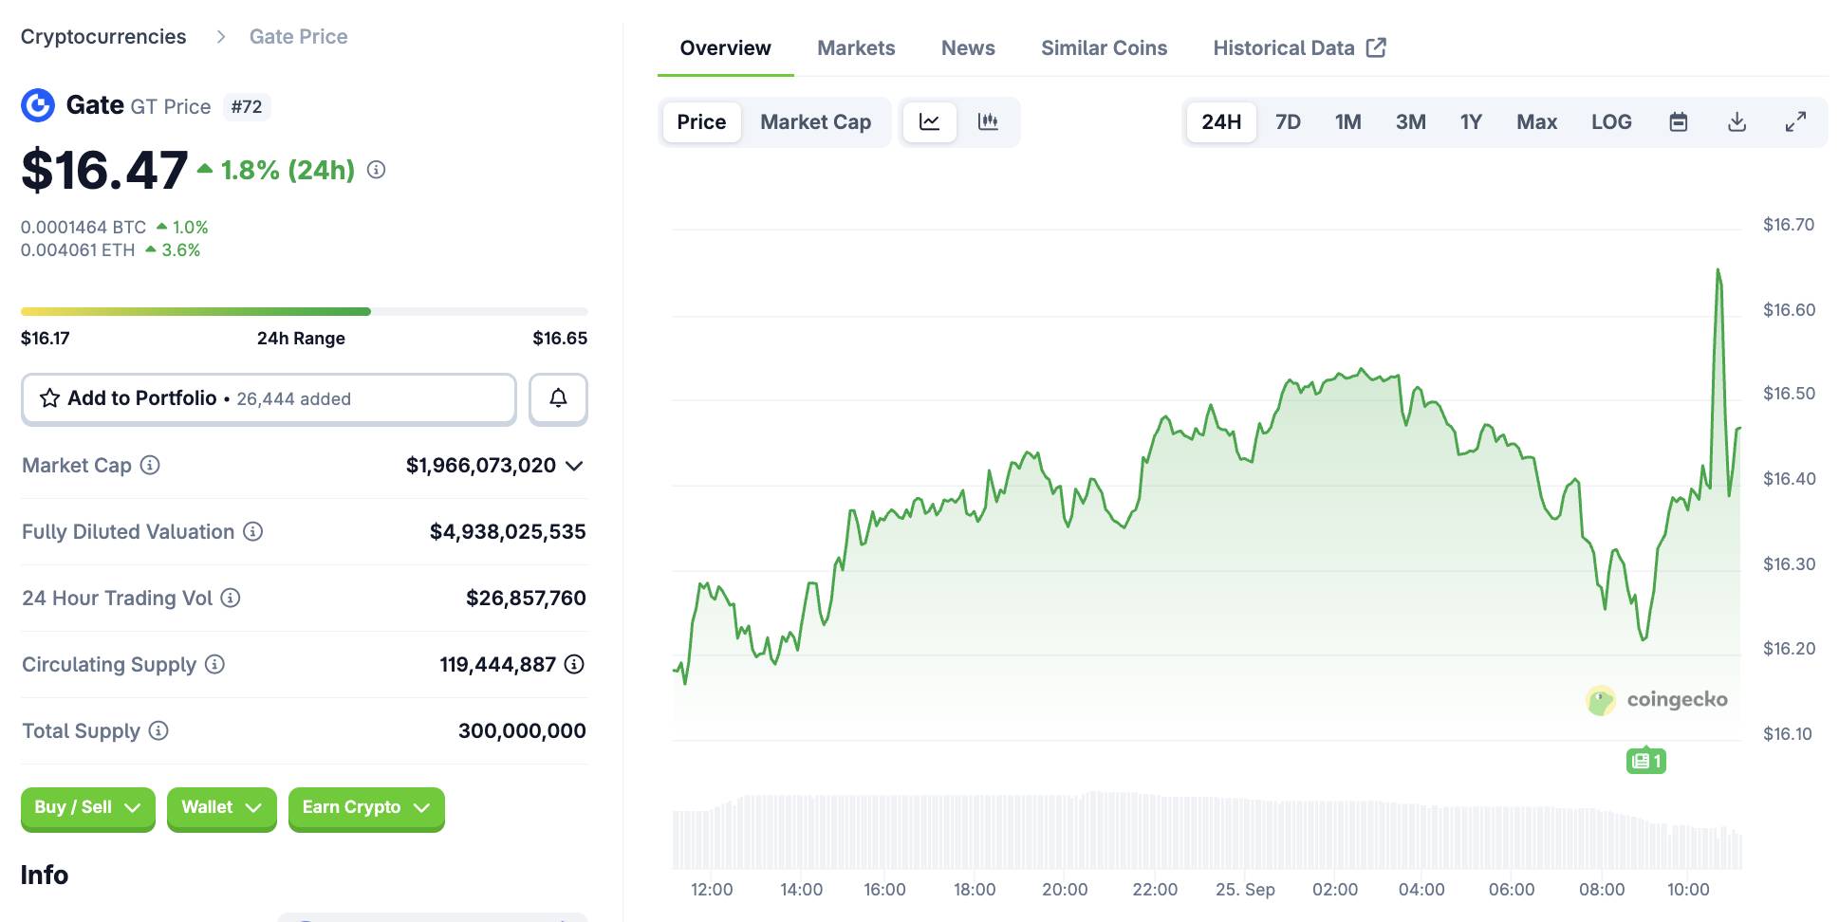This screenshot has width=1839, height=922.
Task: Select Market Cap chart mode
Action: pyautogui.click(x=816, y=121)
